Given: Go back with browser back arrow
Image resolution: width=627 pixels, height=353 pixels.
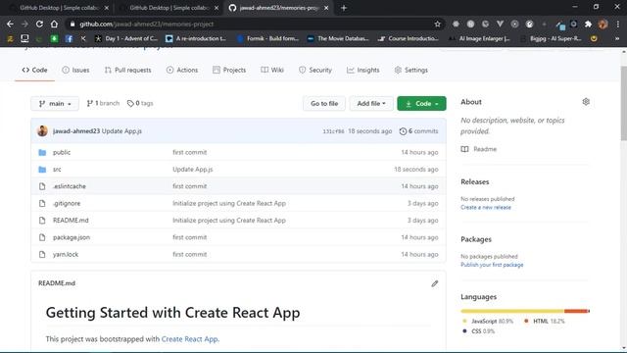Looking at the screenshot, I should [x=10, y=24].
